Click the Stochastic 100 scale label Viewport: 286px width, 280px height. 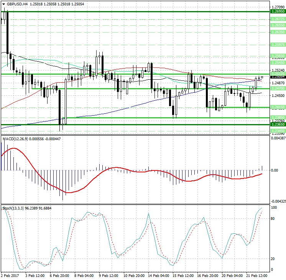tap(274, 208)
